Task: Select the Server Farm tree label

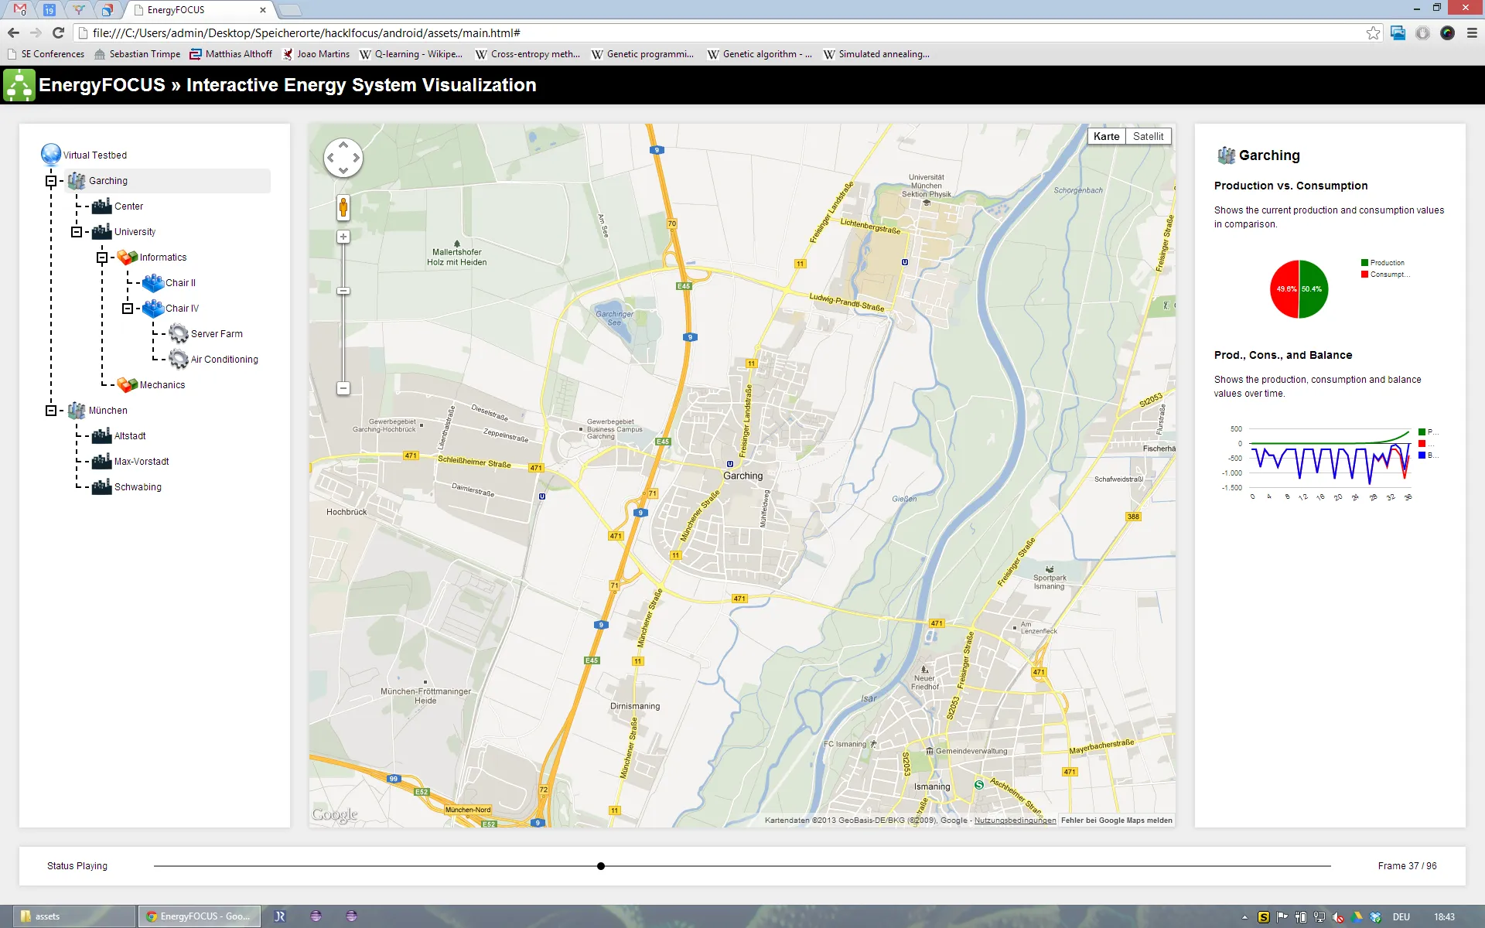Action: tap(217, 334)
